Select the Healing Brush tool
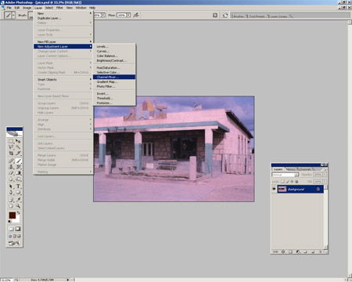The width and height of the screenshot is (352, 282). pyautogui.click(x=11, y=161)
